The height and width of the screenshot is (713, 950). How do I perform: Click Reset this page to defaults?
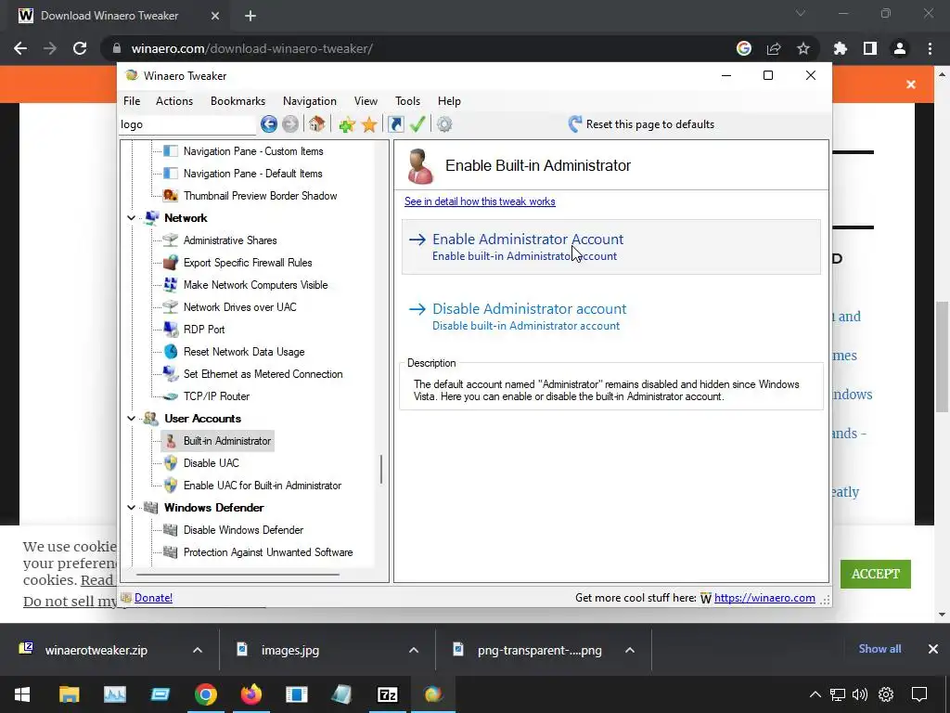pyautogui.click(x=642, y=124)
